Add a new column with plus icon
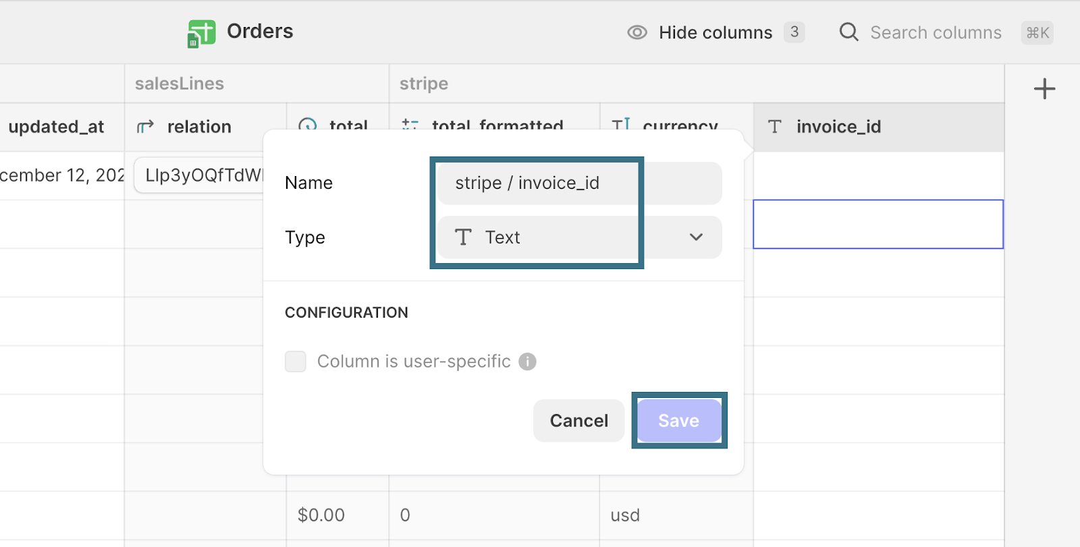The width and height of the screenshot is (1080, 547). pyautogui.click(x=1044, y=89)
